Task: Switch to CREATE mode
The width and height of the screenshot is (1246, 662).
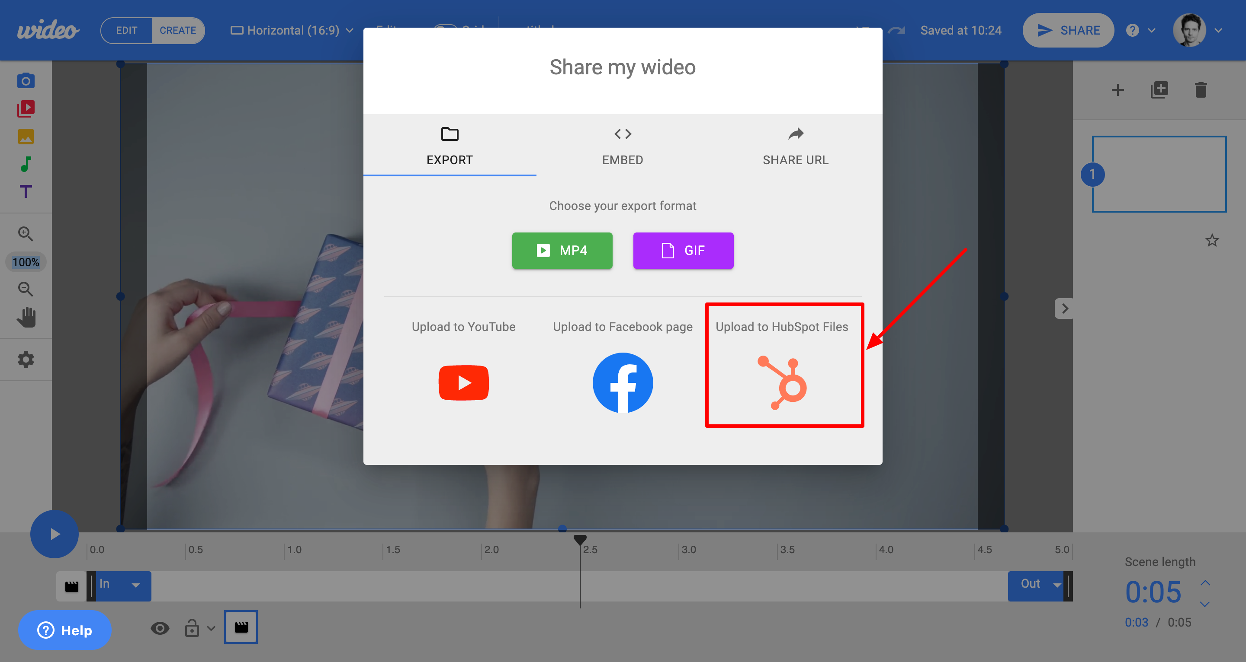Action: [178, 30]
